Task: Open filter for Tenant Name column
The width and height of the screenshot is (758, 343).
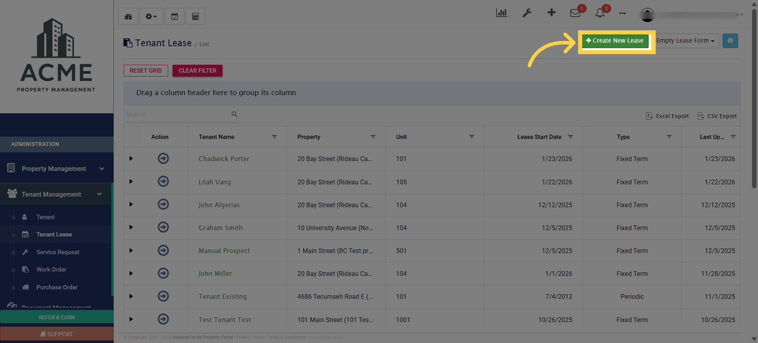Action: click(274, 137)
